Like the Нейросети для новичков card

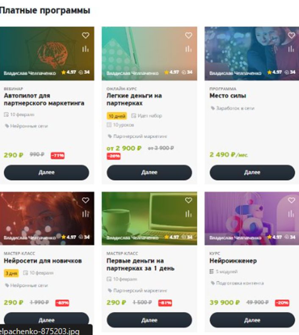click(86, 200)
